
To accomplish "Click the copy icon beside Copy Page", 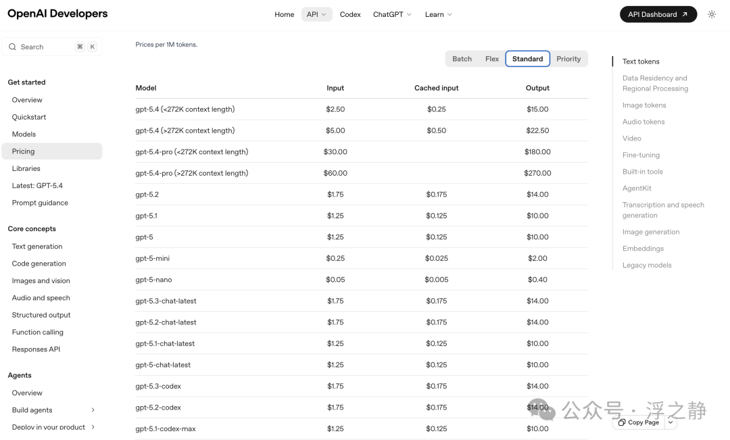I will tap(622, 422).
